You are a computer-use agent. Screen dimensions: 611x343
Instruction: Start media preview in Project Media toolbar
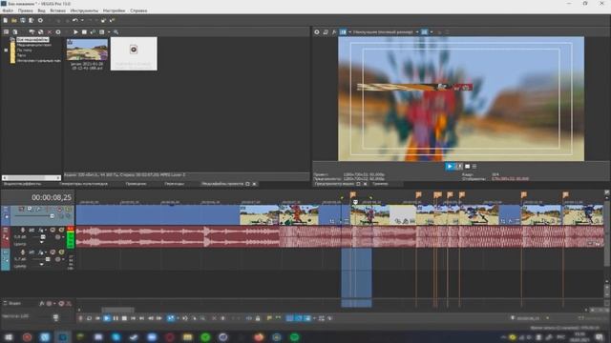[75, 31]
